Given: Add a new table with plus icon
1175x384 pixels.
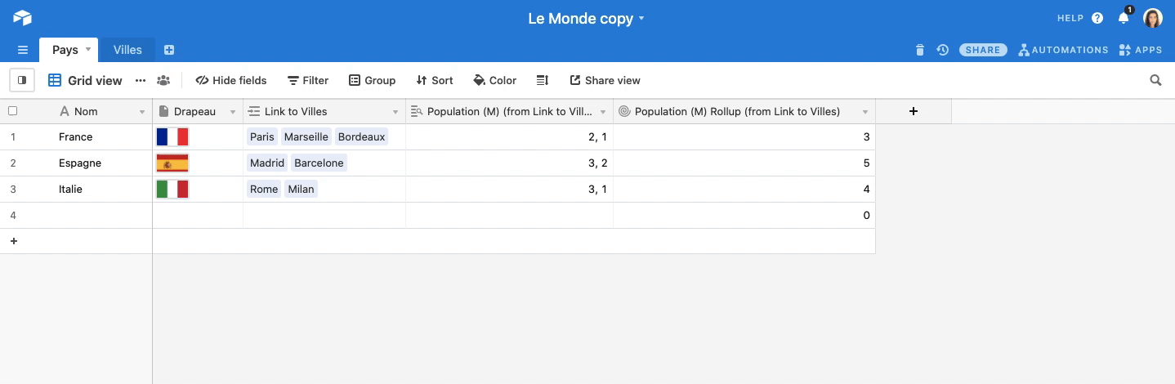Looking at the screenshot, I should point(169,50).
